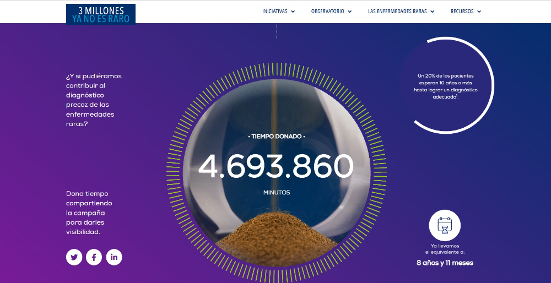Screen dimensions: 551x283
Task: Expand the Recursos dropdown chevron
Action: pyautogui.click(x=479, y=12)
